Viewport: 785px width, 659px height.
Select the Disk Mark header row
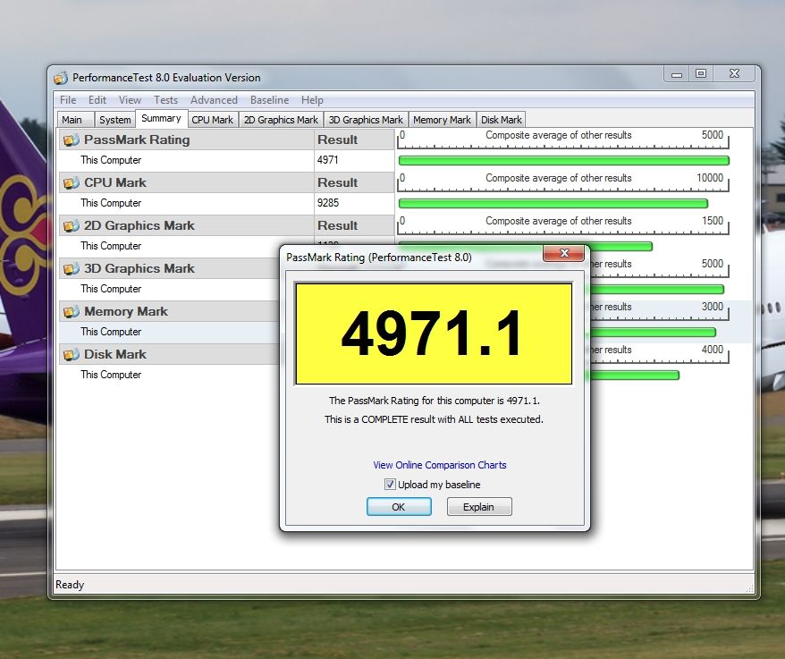point(169,354)
